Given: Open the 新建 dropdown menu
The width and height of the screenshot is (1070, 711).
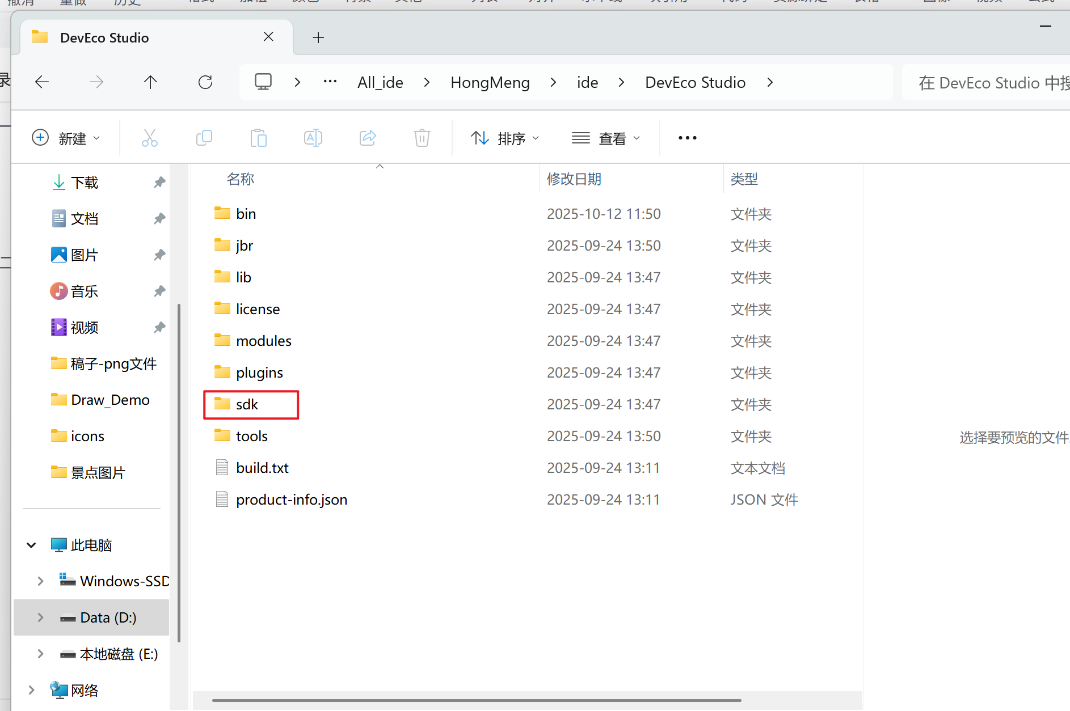Looking at the screenshot, I should click(66, 138).
